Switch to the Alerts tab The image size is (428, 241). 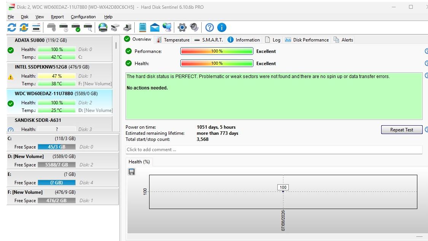[344, 40]
